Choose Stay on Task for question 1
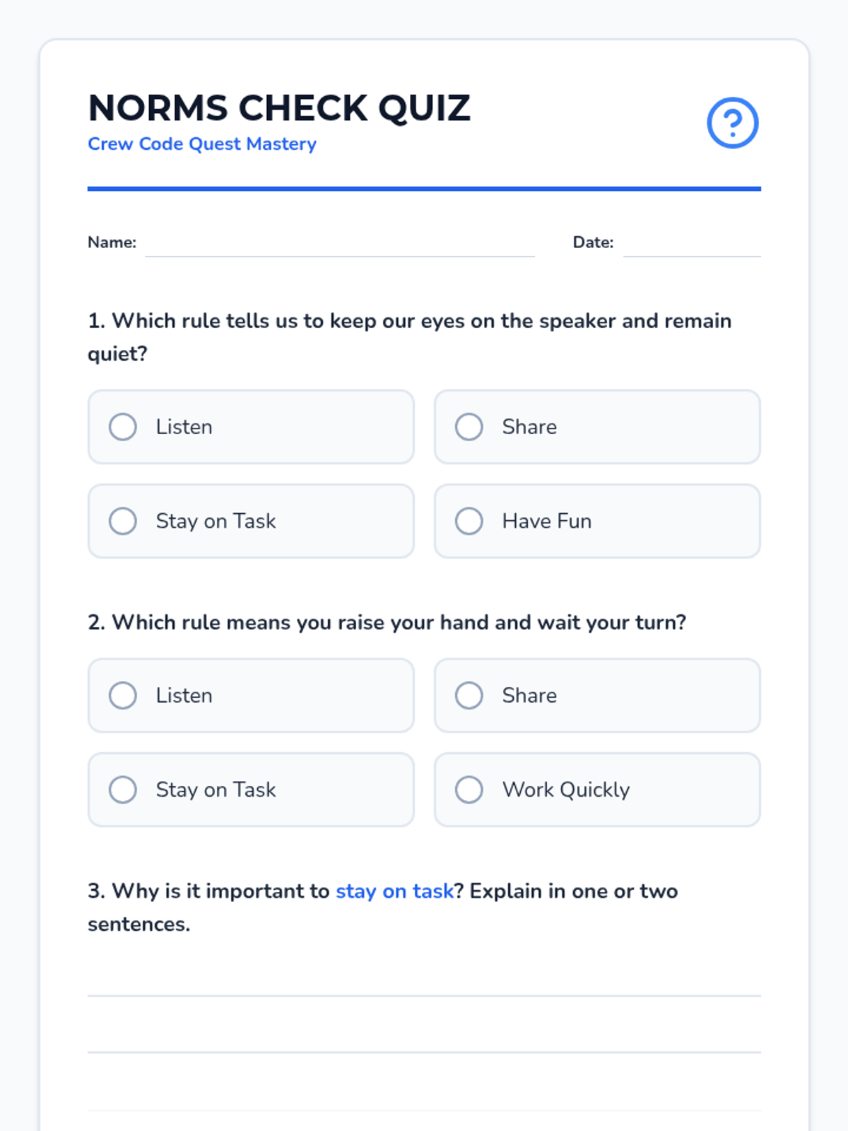 tap(123, 521)
